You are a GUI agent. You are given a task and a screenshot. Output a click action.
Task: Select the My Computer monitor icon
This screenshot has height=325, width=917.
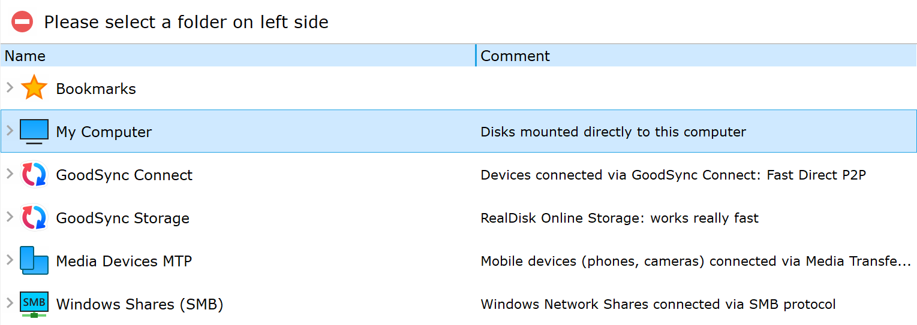[x=34, y=132]
